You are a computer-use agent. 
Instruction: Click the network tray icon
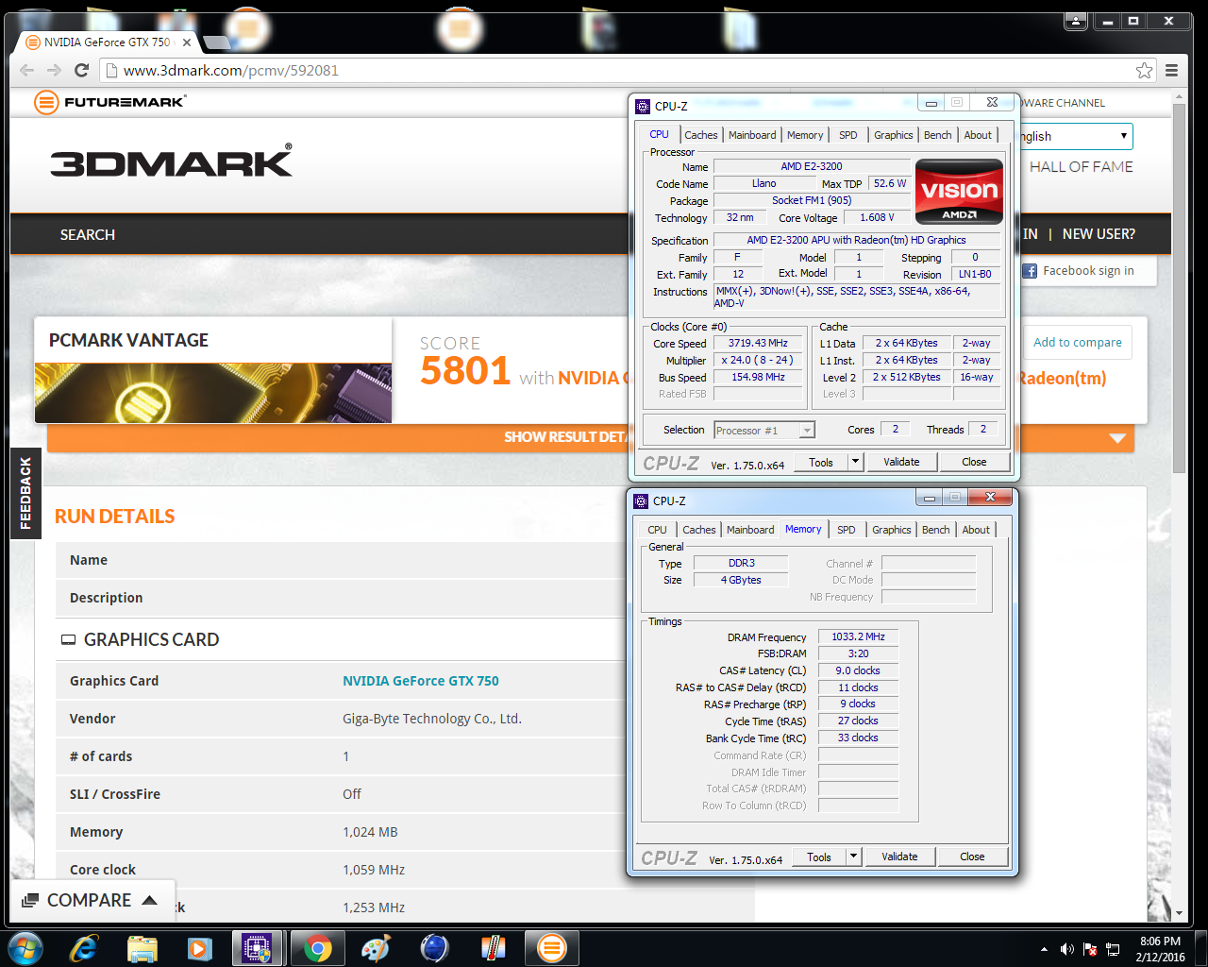[1114, 949]
